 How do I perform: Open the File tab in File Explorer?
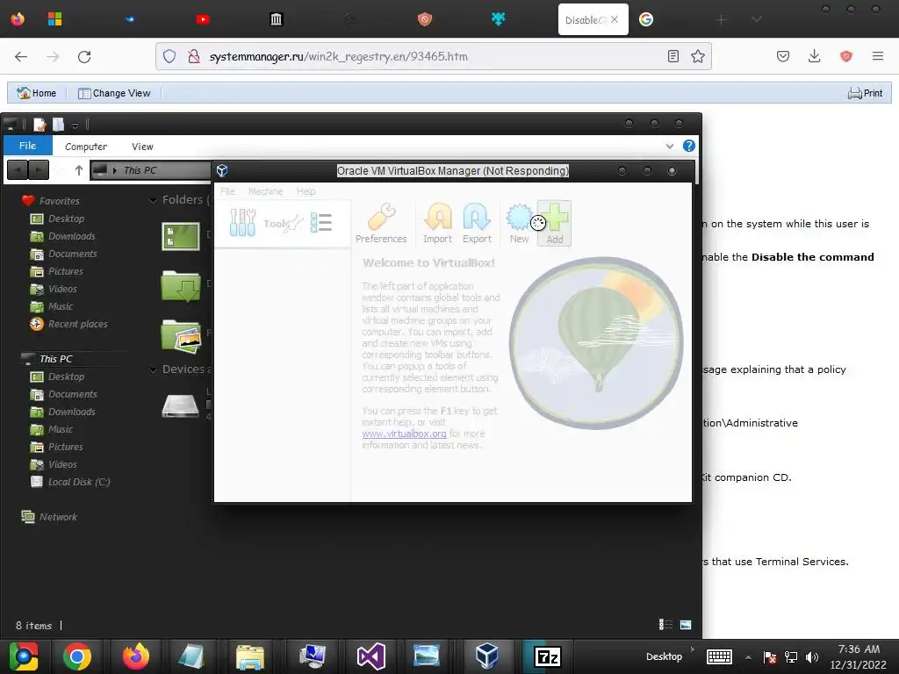(28, 146)
